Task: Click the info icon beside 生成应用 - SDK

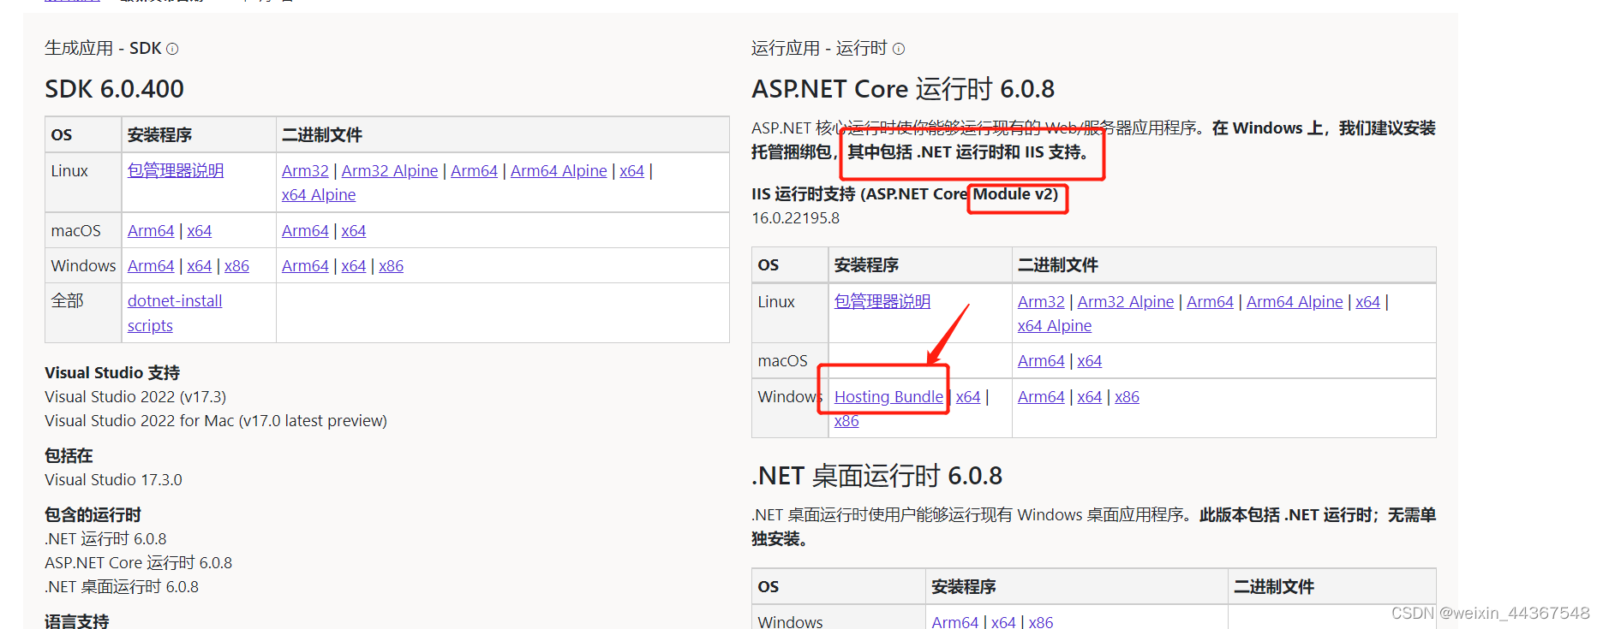Action: pyautogui.click(x=172, y=49)
